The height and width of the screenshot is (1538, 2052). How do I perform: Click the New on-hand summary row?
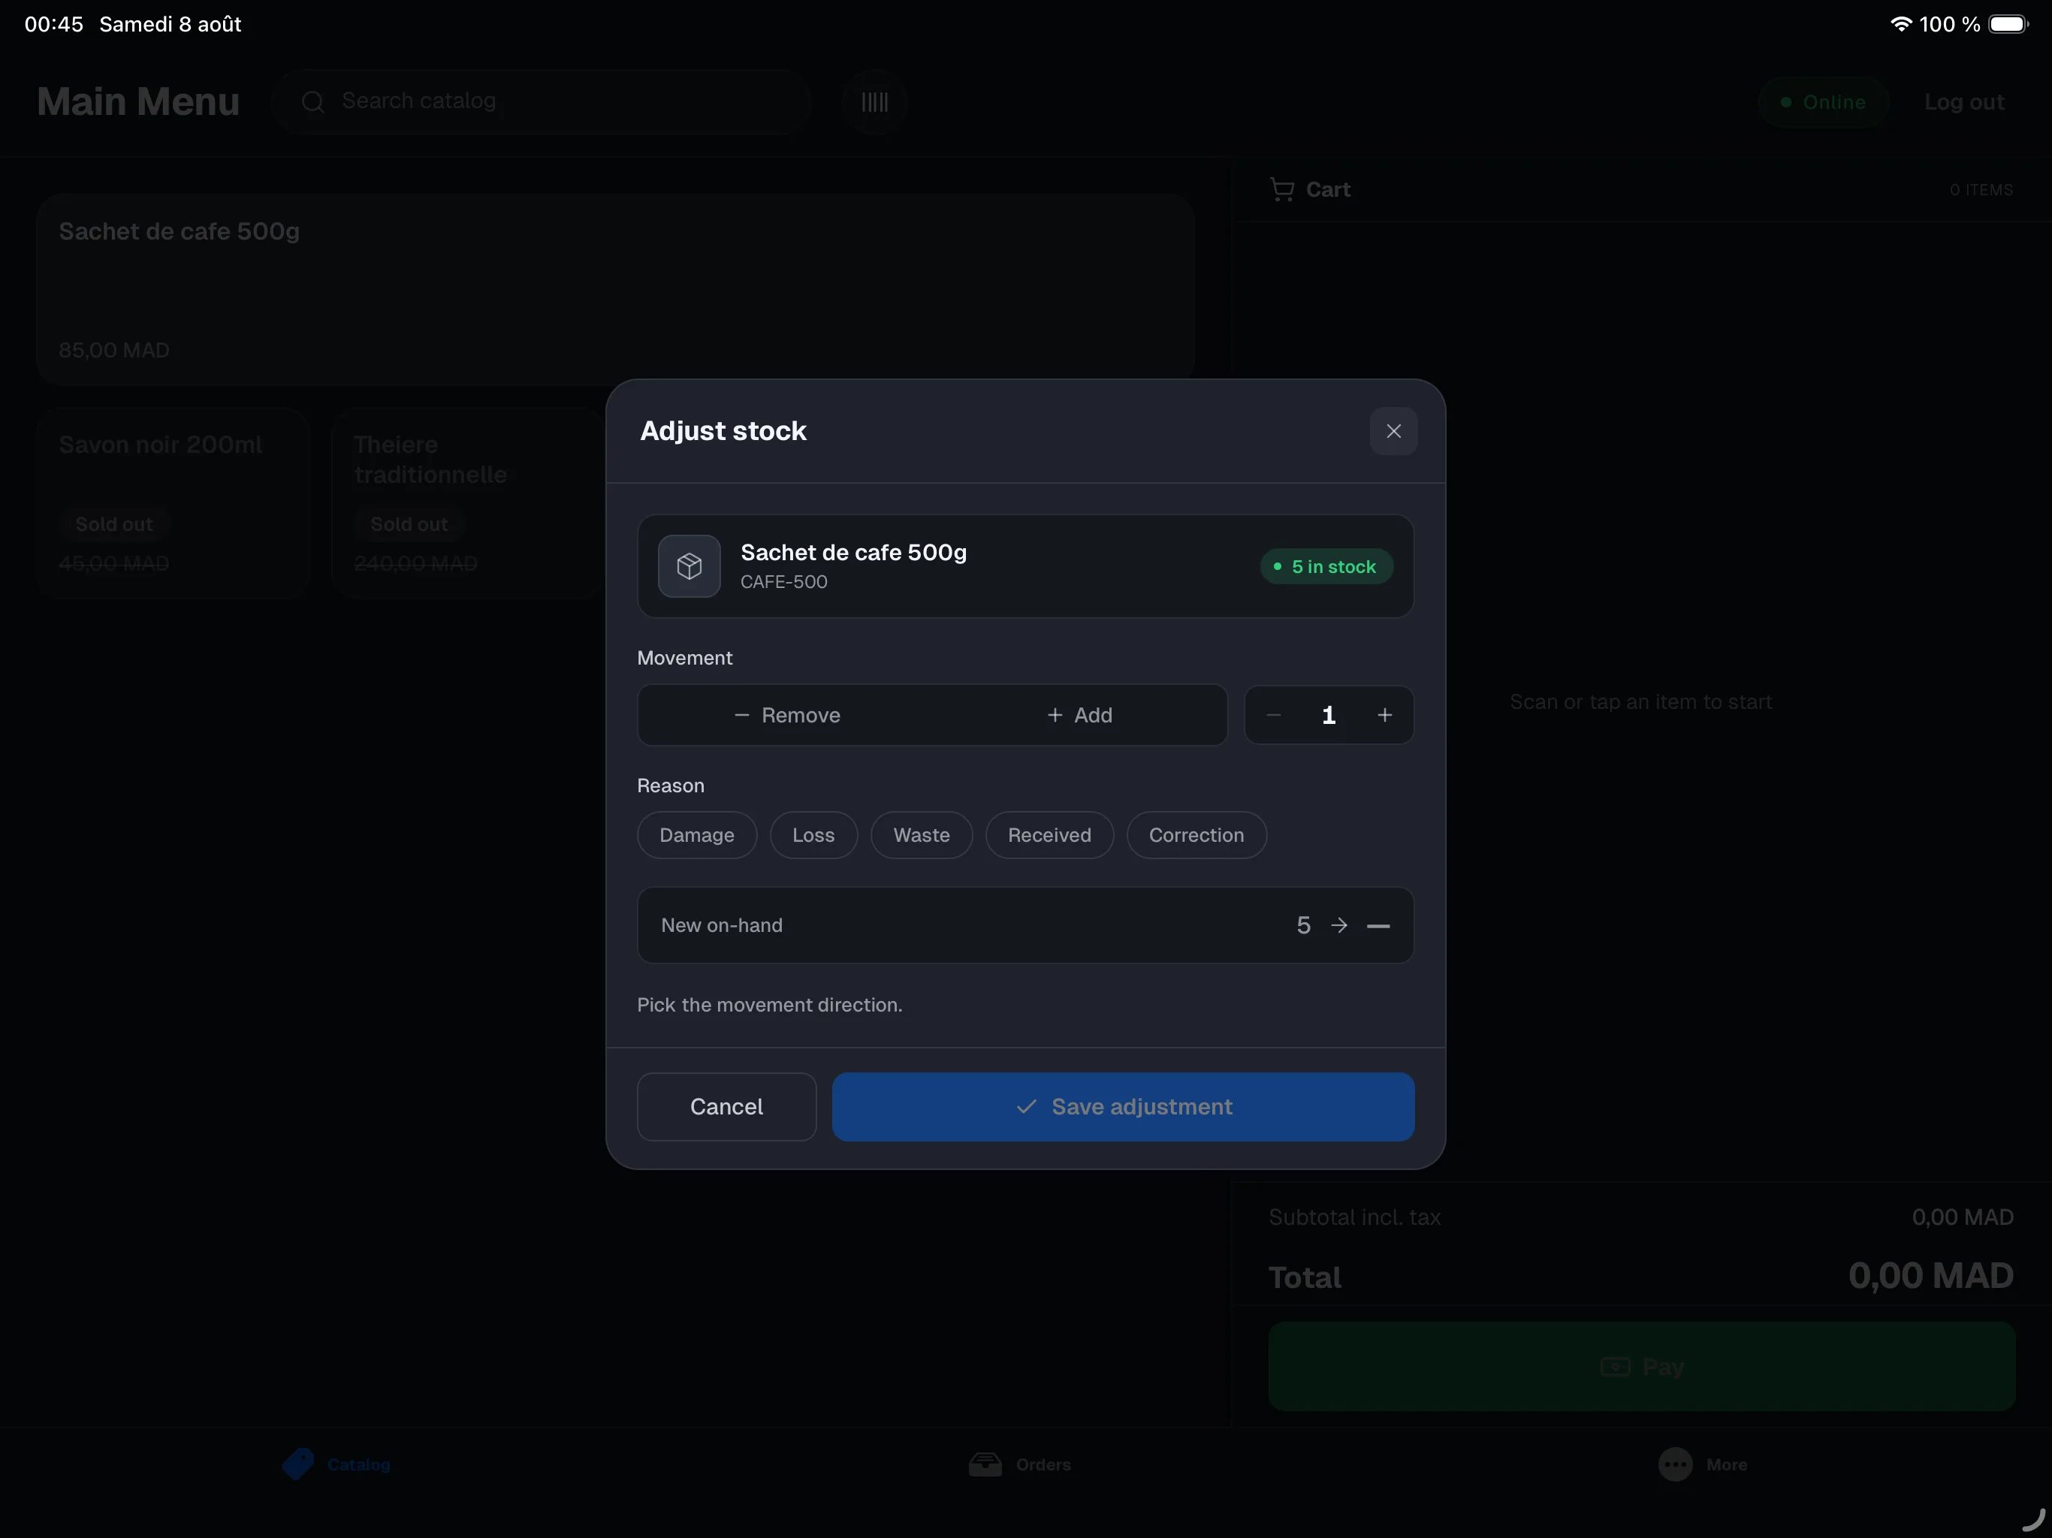pos(1025,925)
